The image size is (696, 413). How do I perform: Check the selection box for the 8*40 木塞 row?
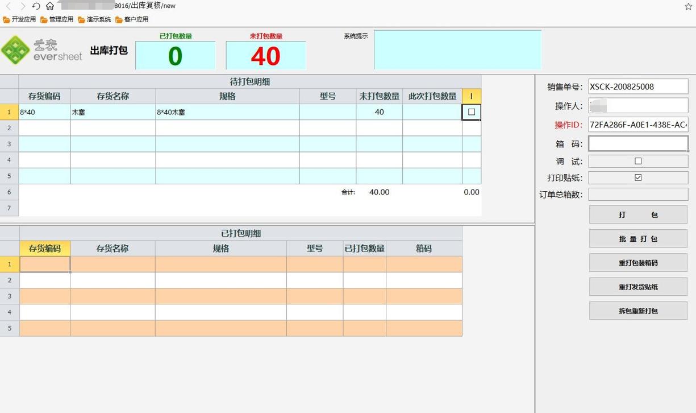coord(471,112)
